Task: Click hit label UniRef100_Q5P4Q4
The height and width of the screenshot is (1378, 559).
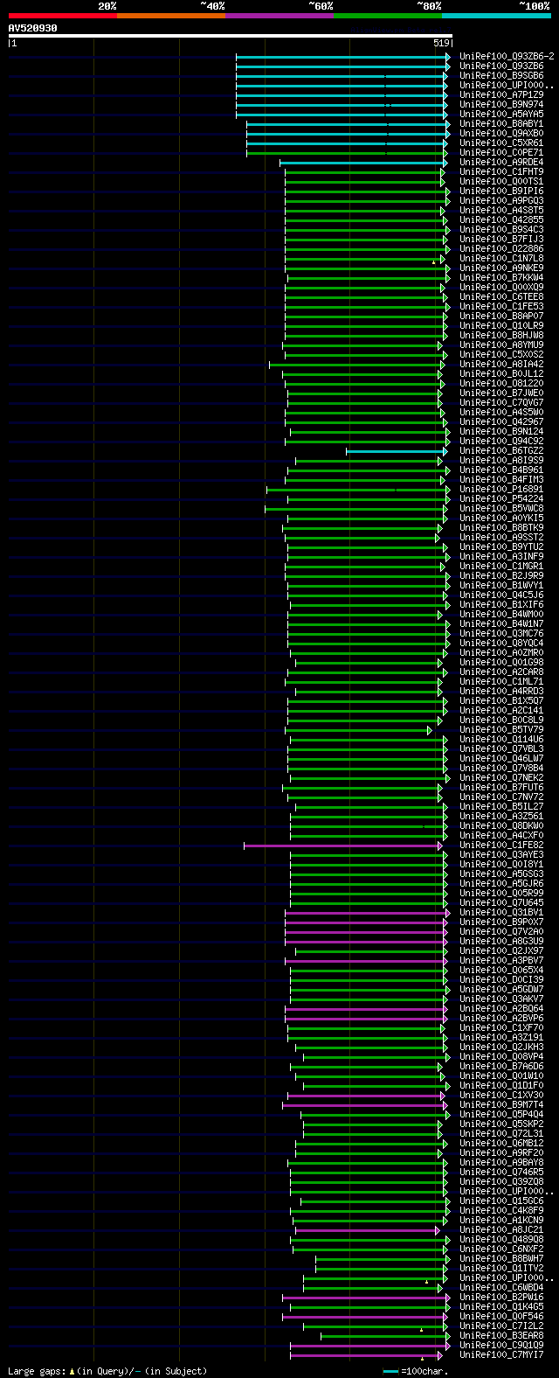Action: pyautogui.click(x=501, y=1114)
